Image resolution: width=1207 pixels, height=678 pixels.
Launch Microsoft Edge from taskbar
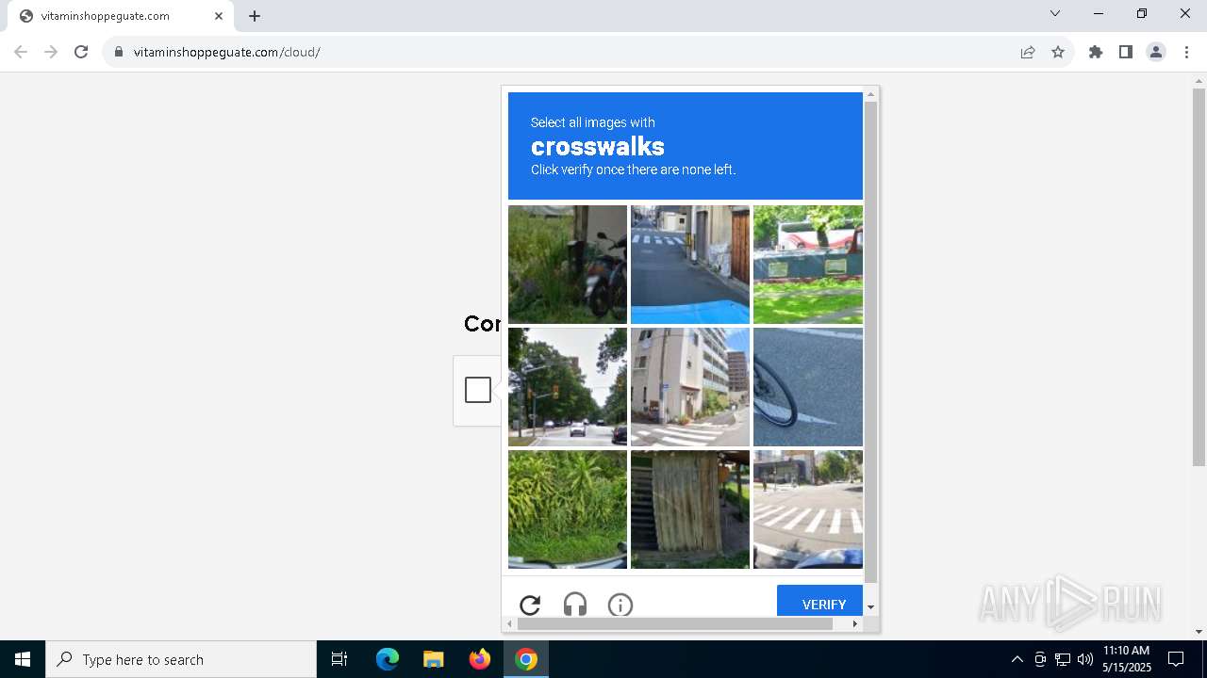(x=388, y=659)
